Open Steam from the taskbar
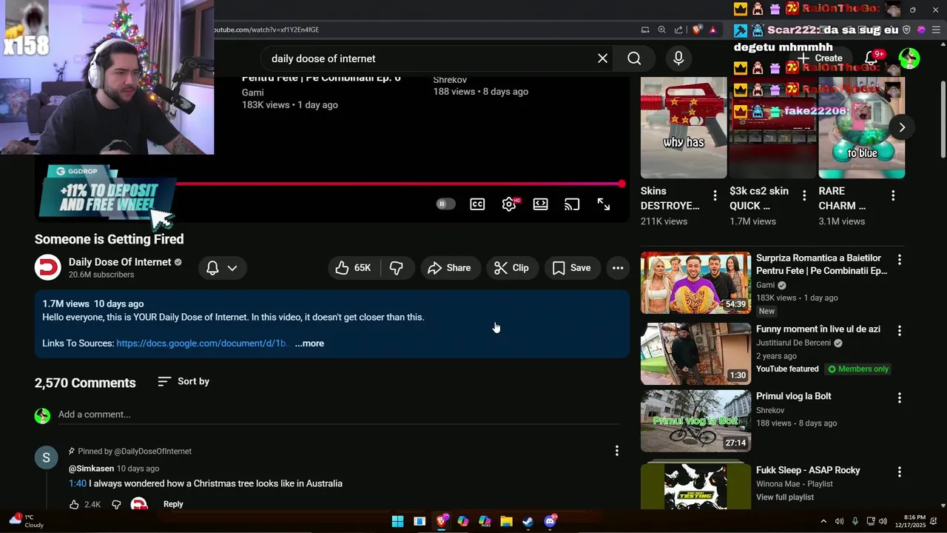 coord(528,521)
